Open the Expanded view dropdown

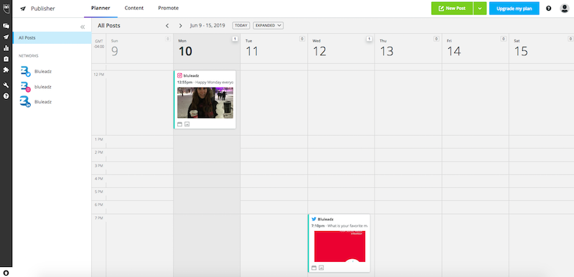pyautogui.click(x=268, y=26)
